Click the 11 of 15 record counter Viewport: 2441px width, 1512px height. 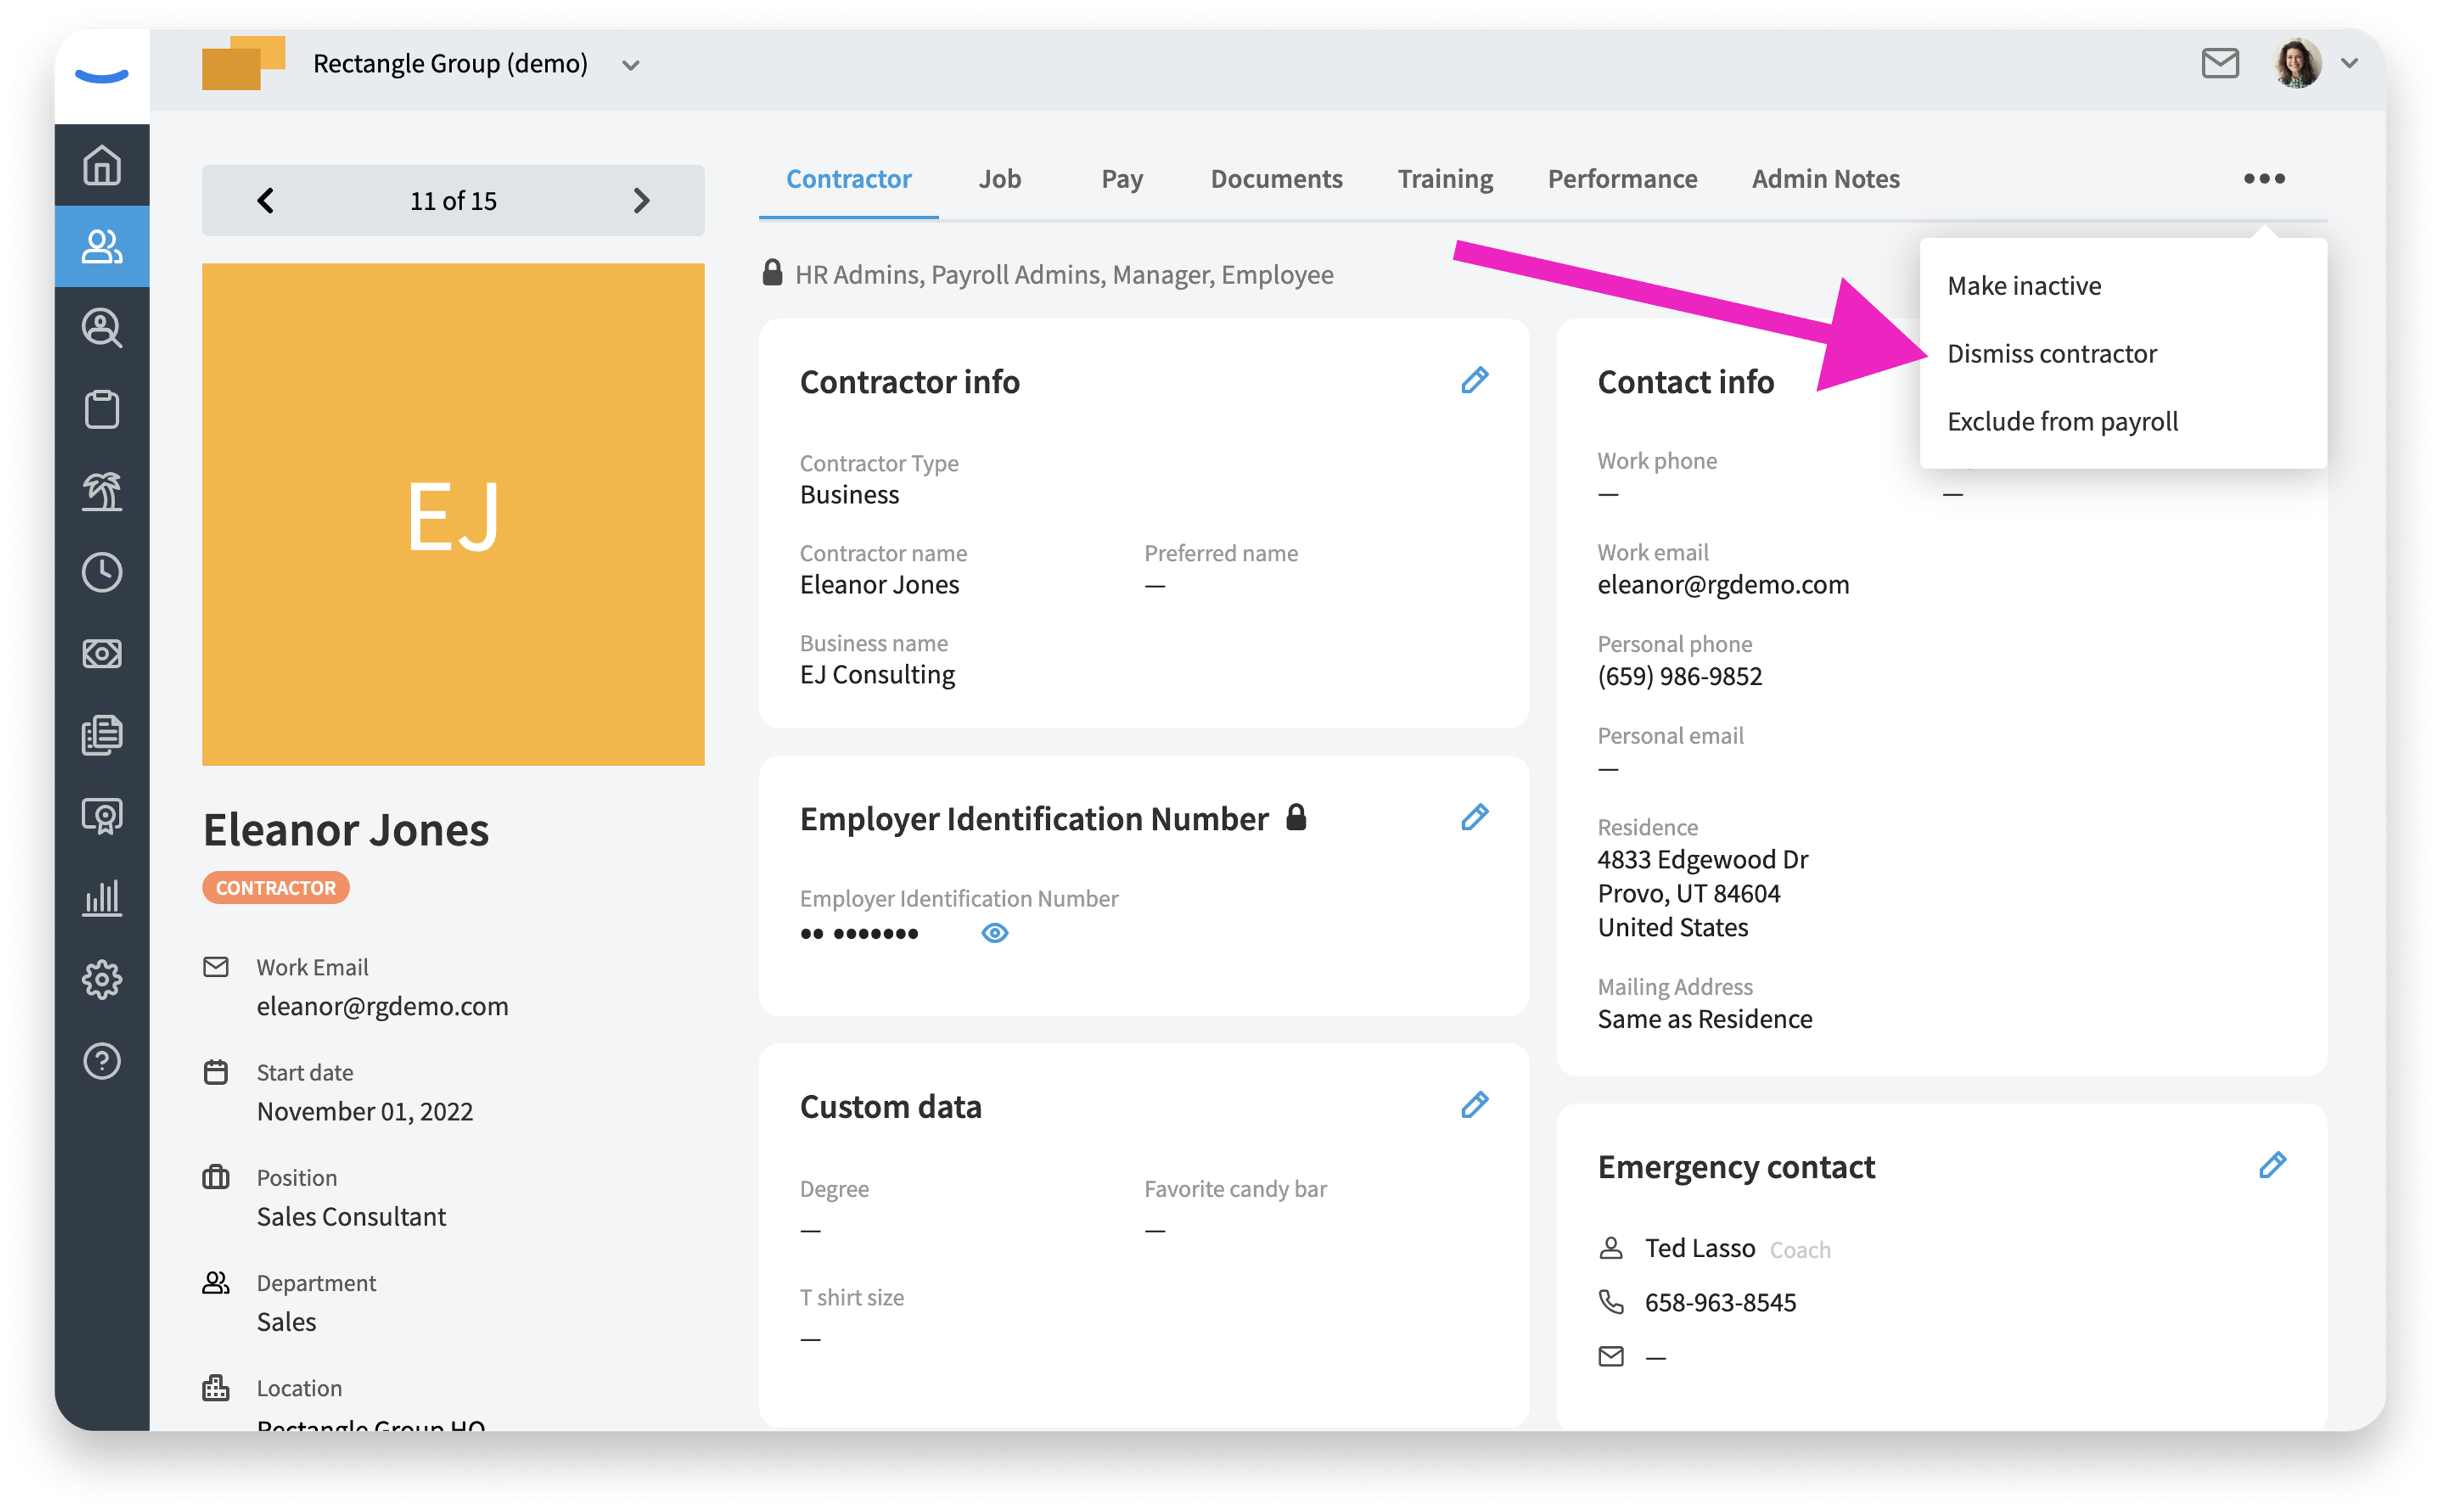tap(453, 201)
